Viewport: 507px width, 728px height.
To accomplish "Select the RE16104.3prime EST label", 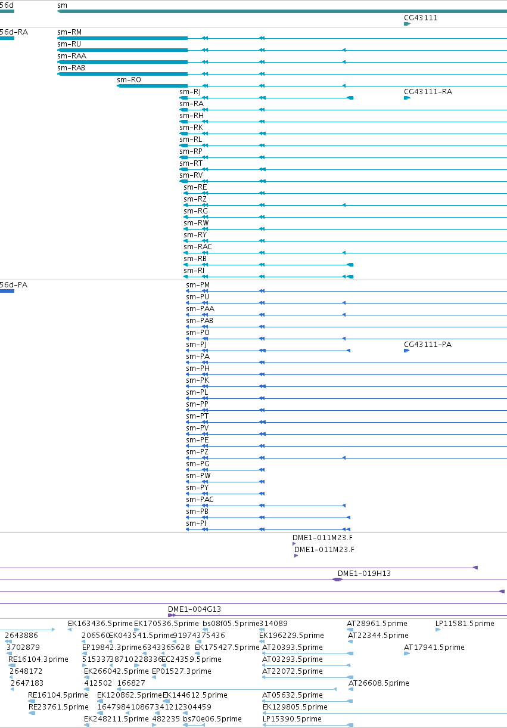I will 38,659.
